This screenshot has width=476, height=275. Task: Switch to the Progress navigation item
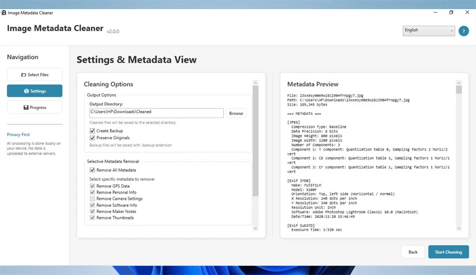(x=35, y=107)
